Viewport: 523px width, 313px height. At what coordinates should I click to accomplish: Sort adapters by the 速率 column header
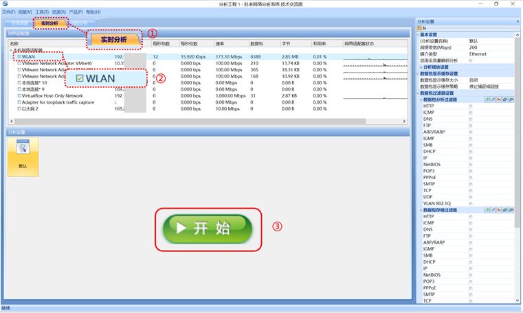(231, 44)
